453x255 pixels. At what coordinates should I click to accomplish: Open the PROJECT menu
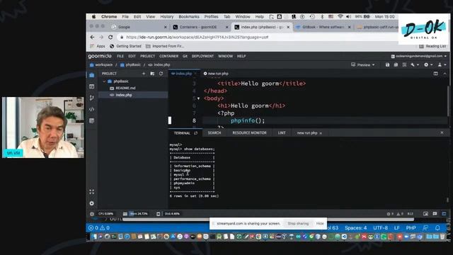[147, 56]
